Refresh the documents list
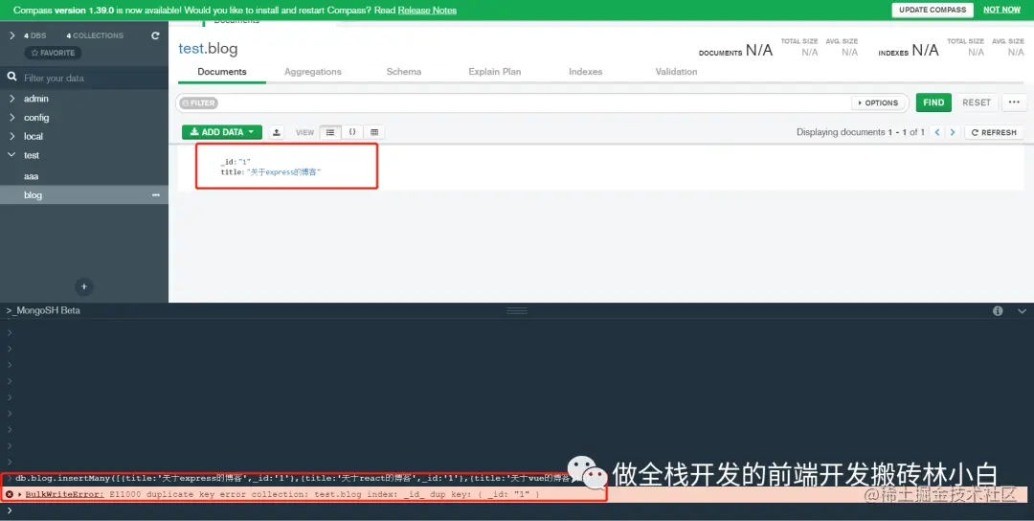Image resolution: width=1034 pixels, height=521 pixels. point(994,132)
